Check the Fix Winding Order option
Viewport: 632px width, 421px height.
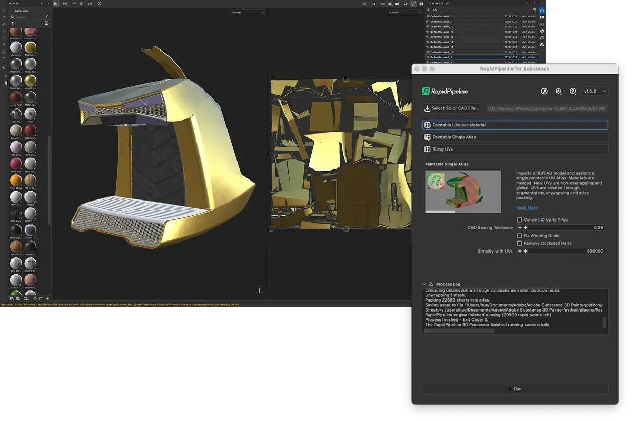coord(519,236)
